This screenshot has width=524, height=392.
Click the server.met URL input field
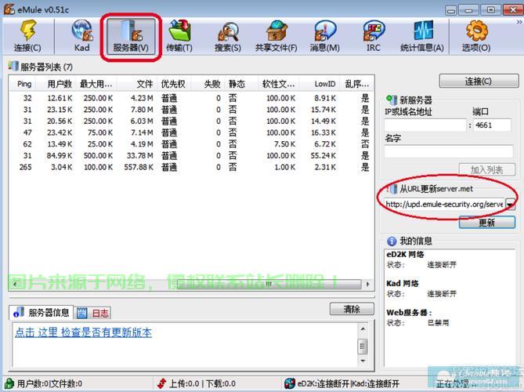tap(445, 204)
